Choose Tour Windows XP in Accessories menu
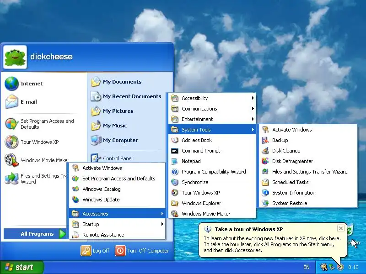 tap(212, 193)
